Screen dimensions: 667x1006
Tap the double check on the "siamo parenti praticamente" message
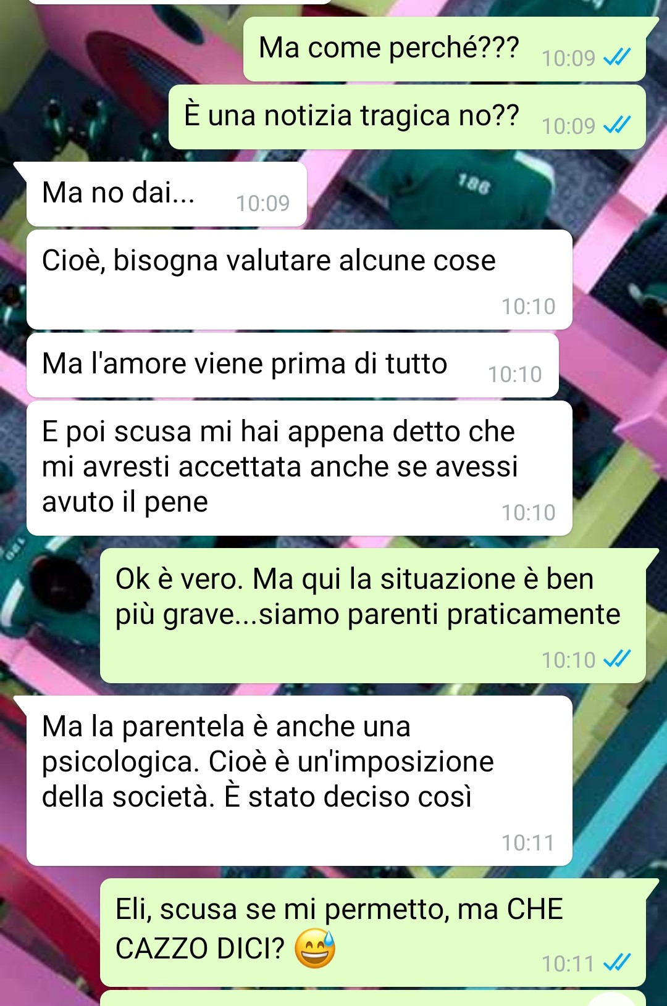[x=616, y=660]
